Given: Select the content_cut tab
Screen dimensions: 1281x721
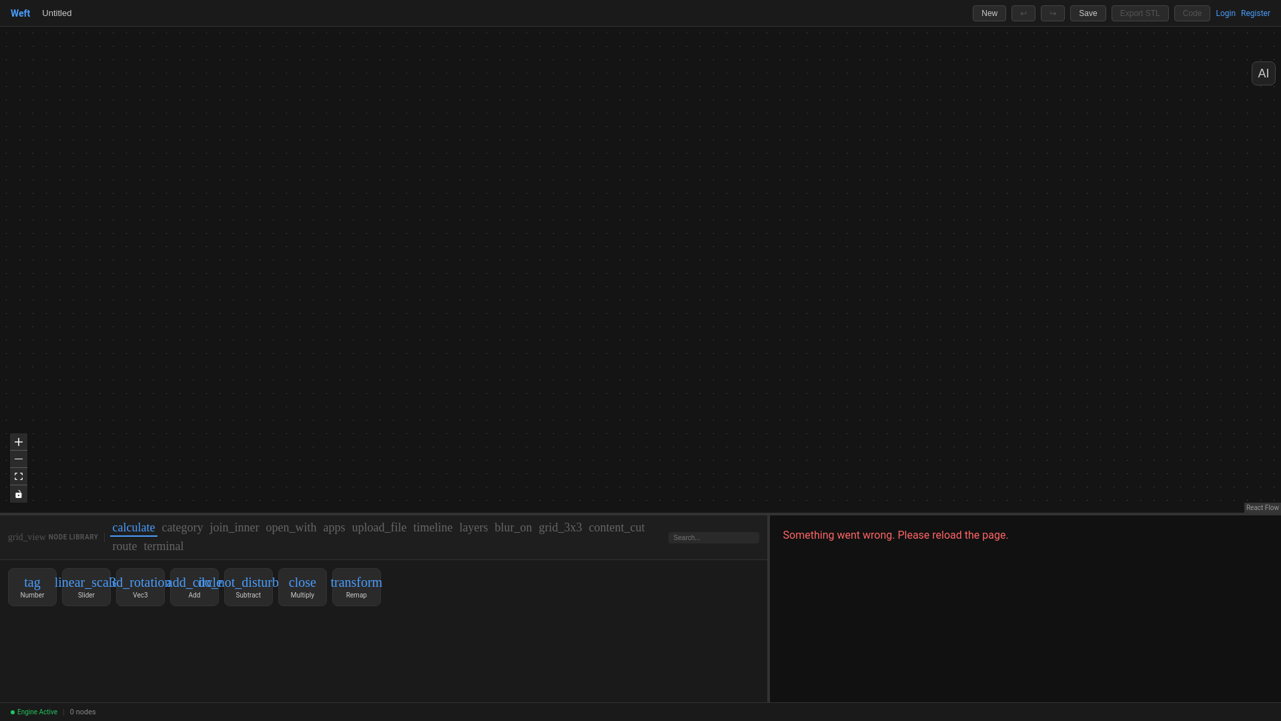Looking at the screenshot, I should [616, 527].
